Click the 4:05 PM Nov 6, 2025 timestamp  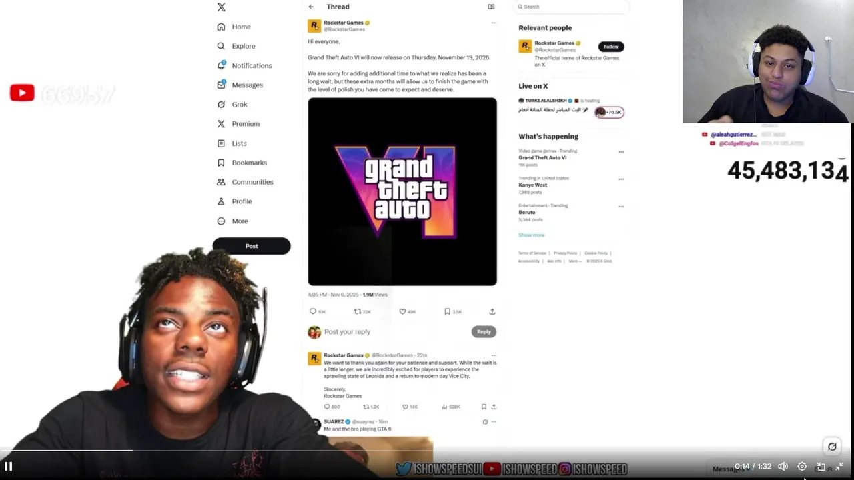click(x=333, y=295)
